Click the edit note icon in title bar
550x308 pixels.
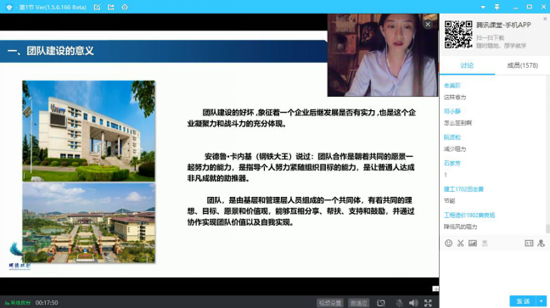[97, 7]
